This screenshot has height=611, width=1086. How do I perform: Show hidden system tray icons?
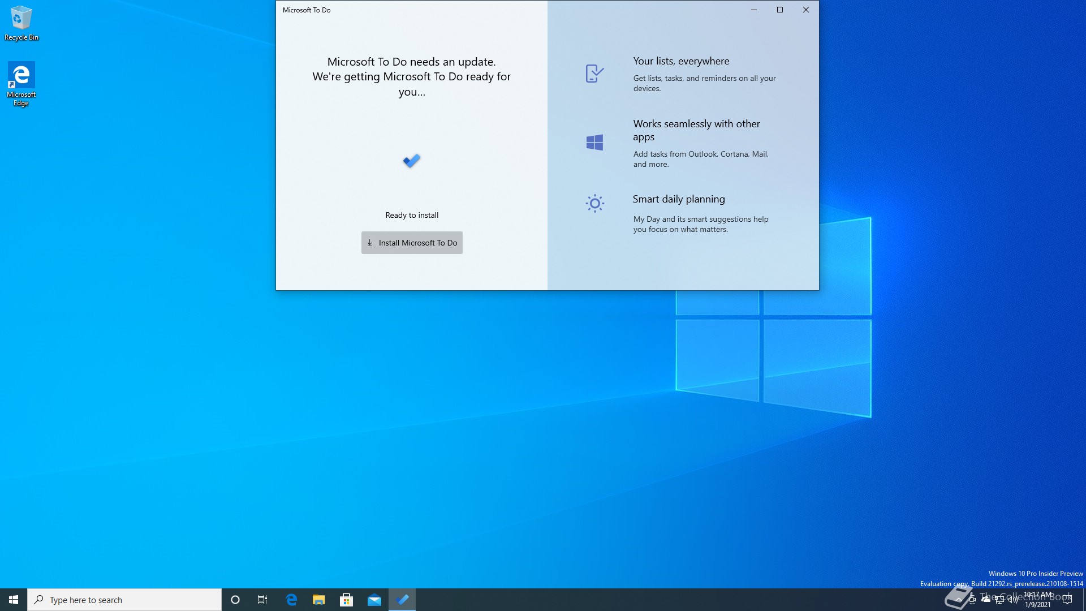click(959, 600)
